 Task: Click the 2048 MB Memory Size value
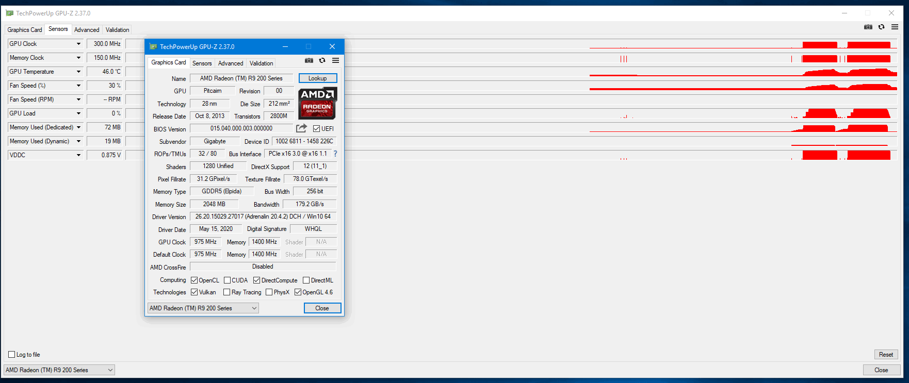point(214,204)
